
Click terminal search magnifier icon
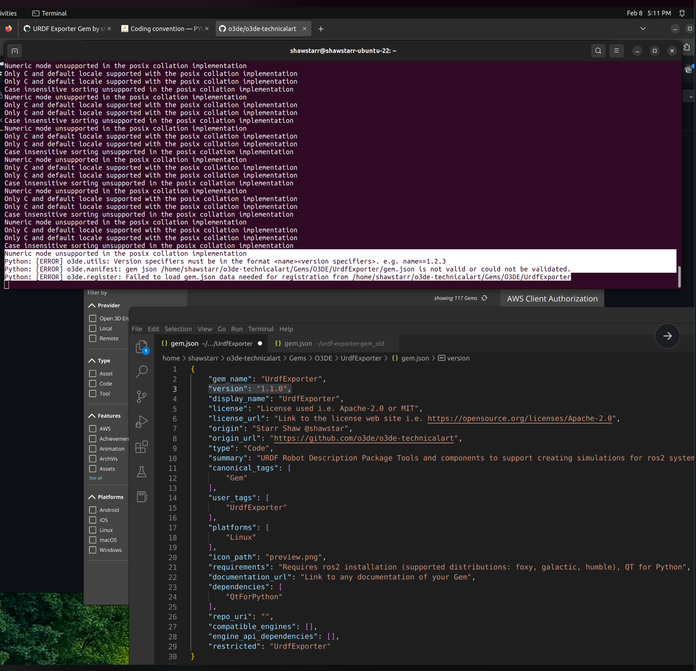coord(598,50)
